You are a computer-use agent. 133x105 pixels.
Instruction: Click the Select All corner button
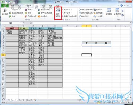point(3,26)
